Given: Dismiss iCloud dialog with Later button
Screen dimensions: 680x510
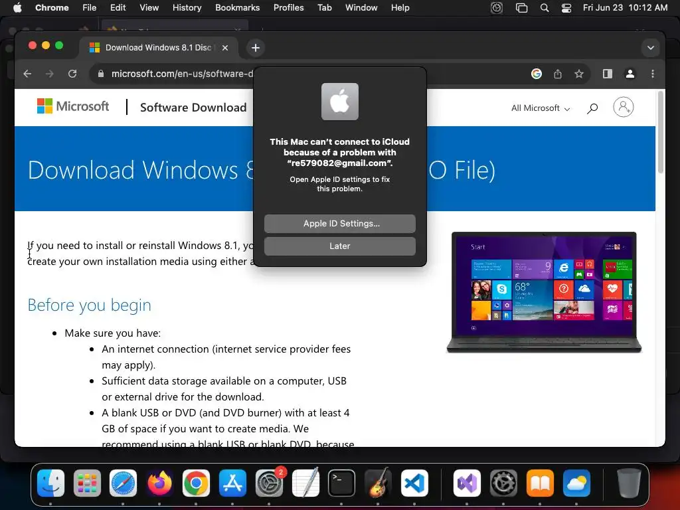Looking at the screenshot, I should tap(339, 246).
